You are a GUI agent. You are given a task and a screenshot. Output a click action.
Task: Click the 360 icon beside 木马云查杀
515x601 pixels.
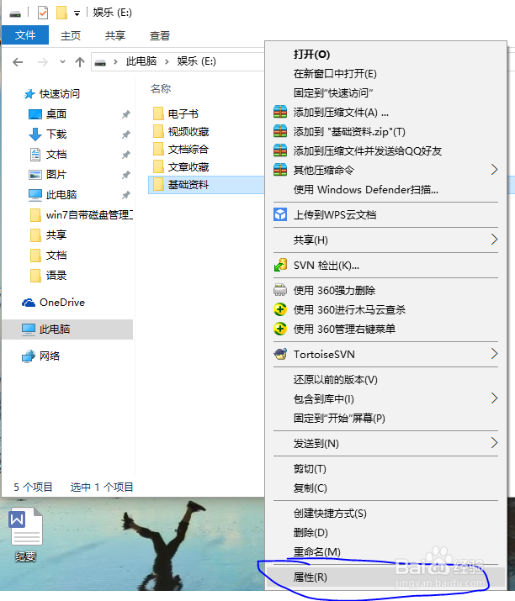point(280,309)
